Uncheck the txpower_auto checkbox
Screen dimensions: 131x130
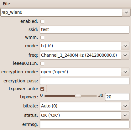point(42,89)
